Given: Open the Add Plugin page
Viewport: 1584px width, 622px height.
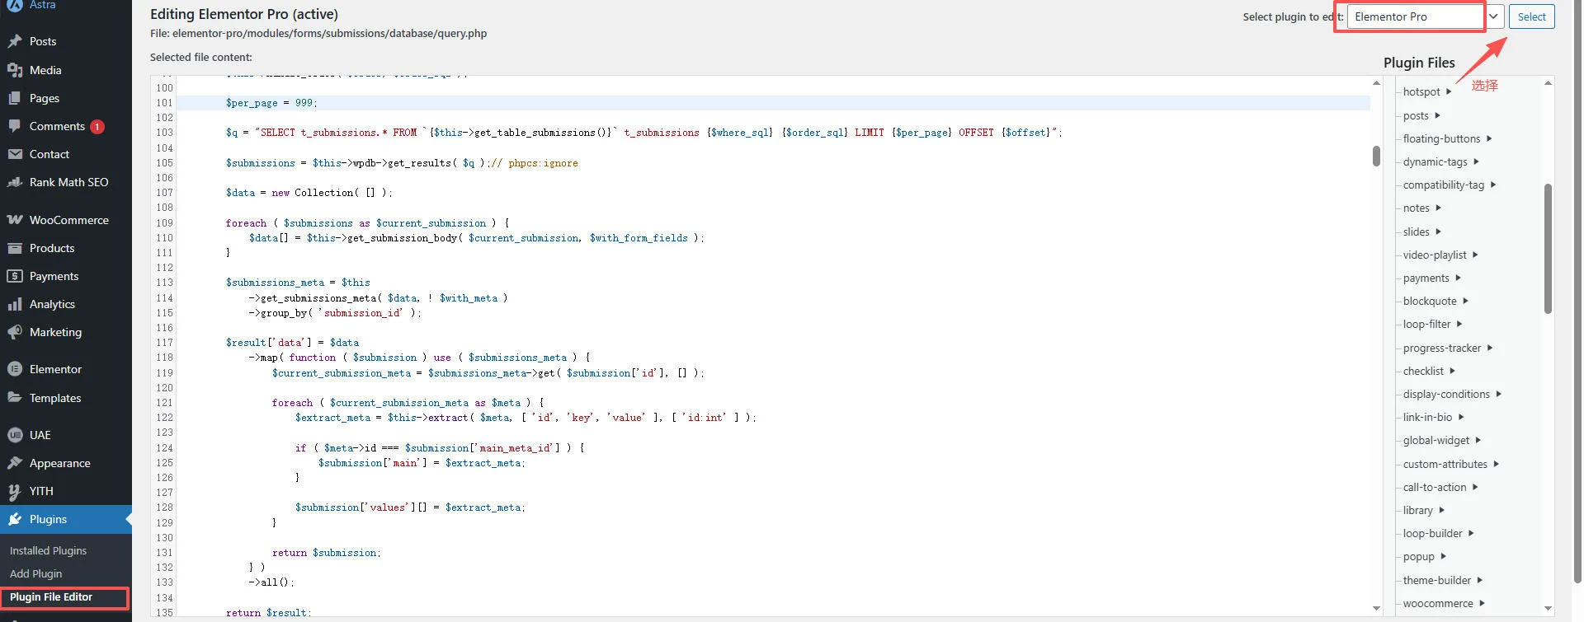Looking at the screenshot, I should 35,573.
